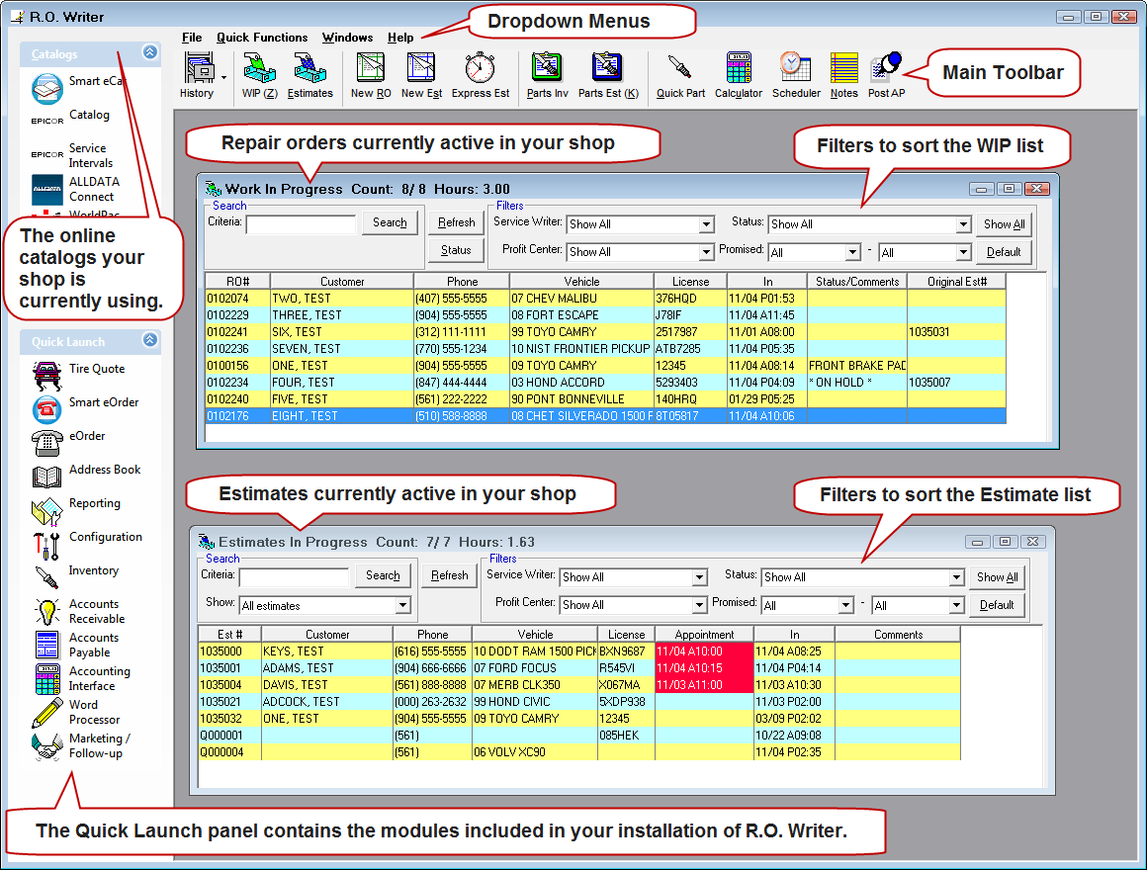Open the Windows menu
Screen dimensions: 1147x870
point(347,38)
